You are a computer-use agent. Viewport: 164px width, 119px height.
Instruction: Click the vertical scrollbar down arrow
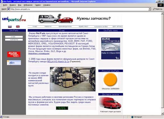click(x=162, y=113)
